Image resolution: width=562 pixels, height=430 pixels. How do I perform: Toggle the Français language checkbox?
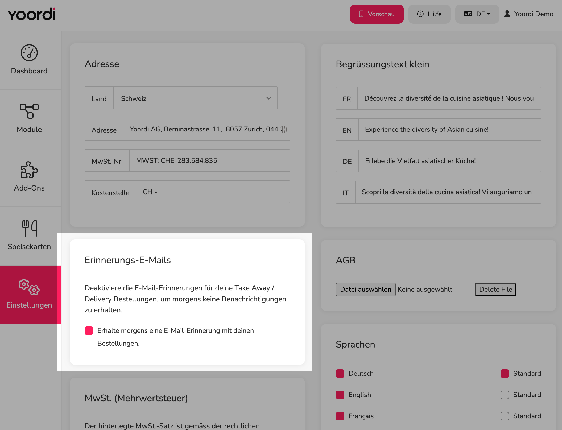coord(340,416)
